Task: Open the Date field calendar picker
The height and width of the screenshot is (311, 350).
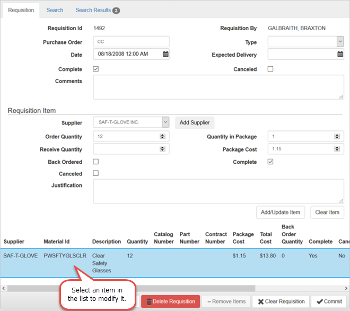Action: point(165,54)
